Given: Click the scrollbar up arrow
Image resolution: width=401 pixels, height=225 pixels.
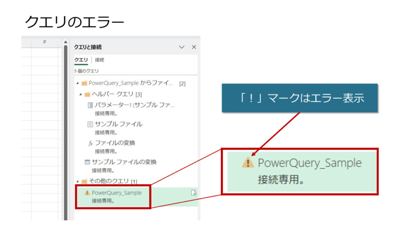Looking at the screenshot, I should pyautogui.click(x=65, y=42).
